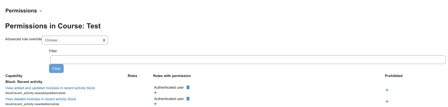The height and width of the screenshot is (107, 448).
Task: Click the Filter label
Action: tap(53, 51)
